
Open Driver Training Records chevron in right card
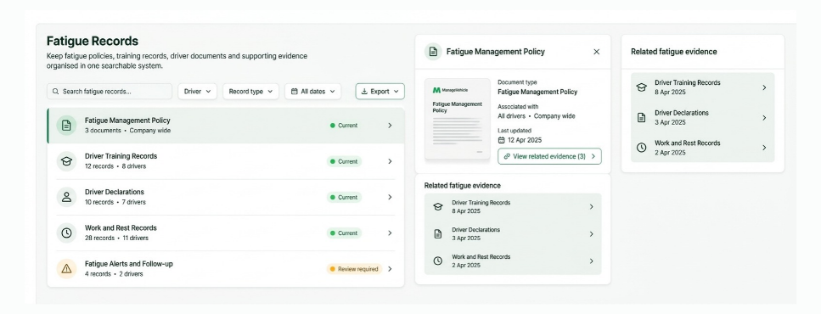click(764, 87)
